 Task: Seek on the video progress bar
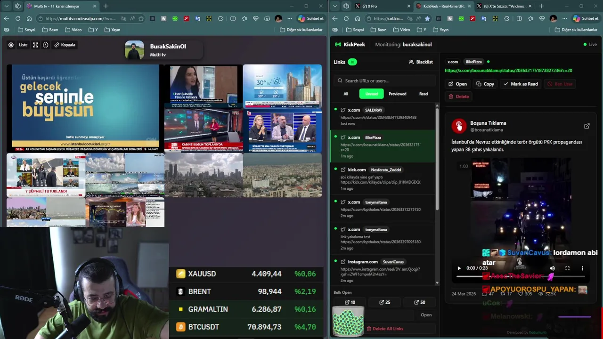(x=520, y=277)
